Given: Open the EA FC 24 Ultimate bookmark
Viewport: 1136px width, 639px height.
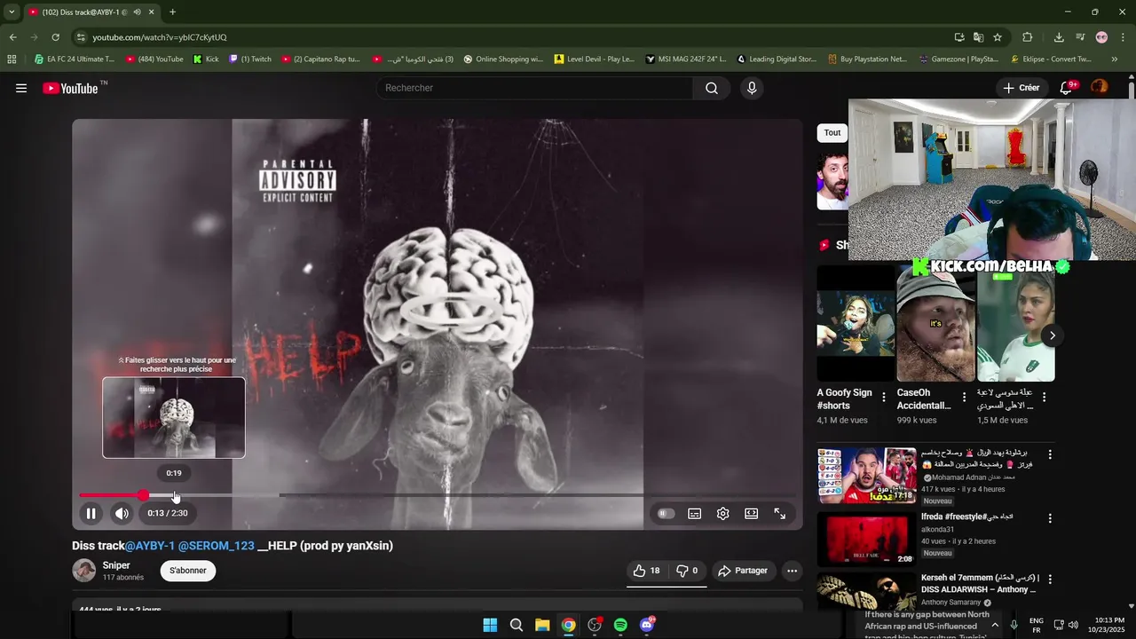Looking at the screenshot, I should point(74,59).
